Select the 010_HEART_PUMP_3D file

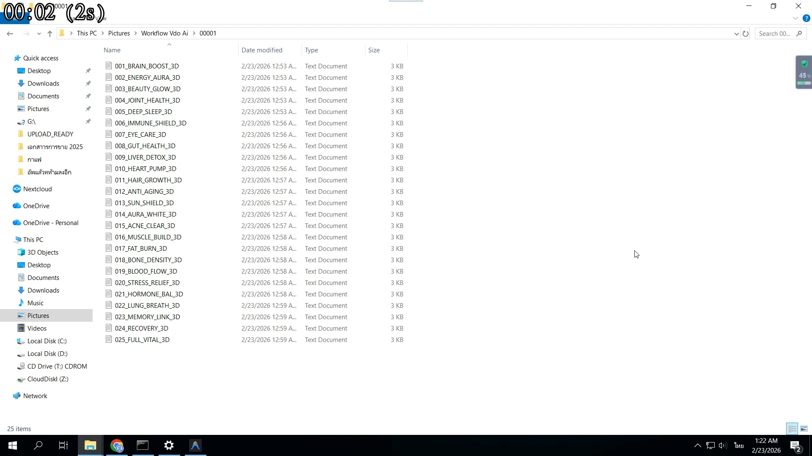pos(145,169)
